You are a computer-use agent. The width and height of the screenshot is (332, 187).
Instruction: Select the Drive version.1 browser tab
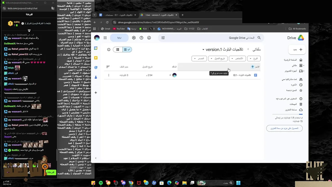coord(159,15)
